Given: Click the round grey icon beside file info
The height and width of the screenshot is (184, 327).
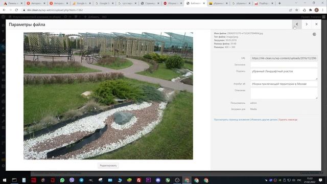Looking at the screenshot, I should (x=314, y=34).
